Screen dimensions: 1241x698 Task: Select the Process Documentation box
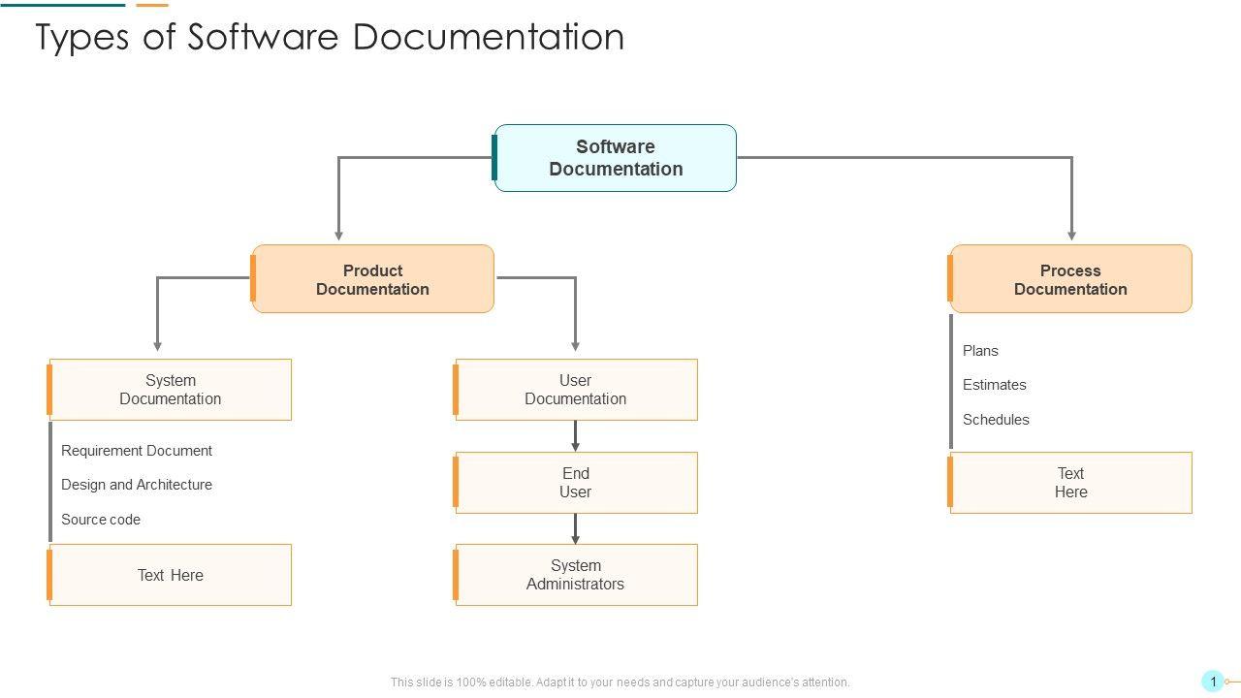pos(1070,279)
